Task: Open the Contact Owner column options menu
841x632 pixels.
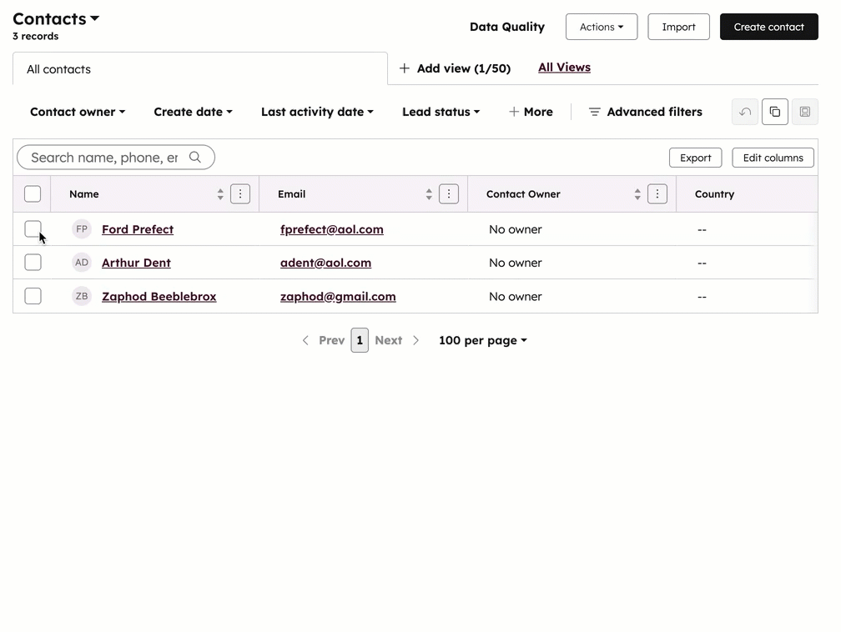Action: tap(657, 193)
